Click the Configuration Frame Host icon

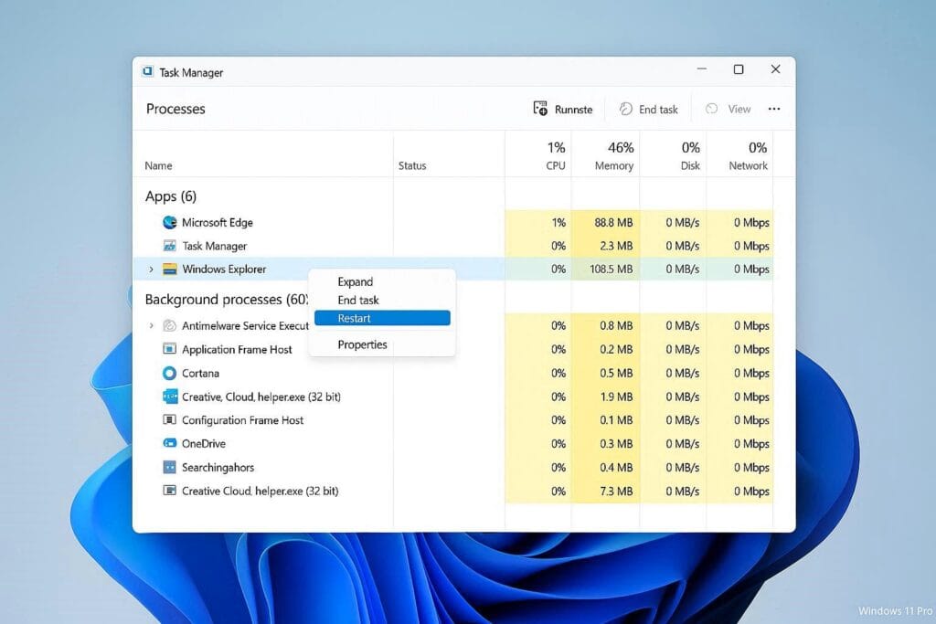pos(169,420)
